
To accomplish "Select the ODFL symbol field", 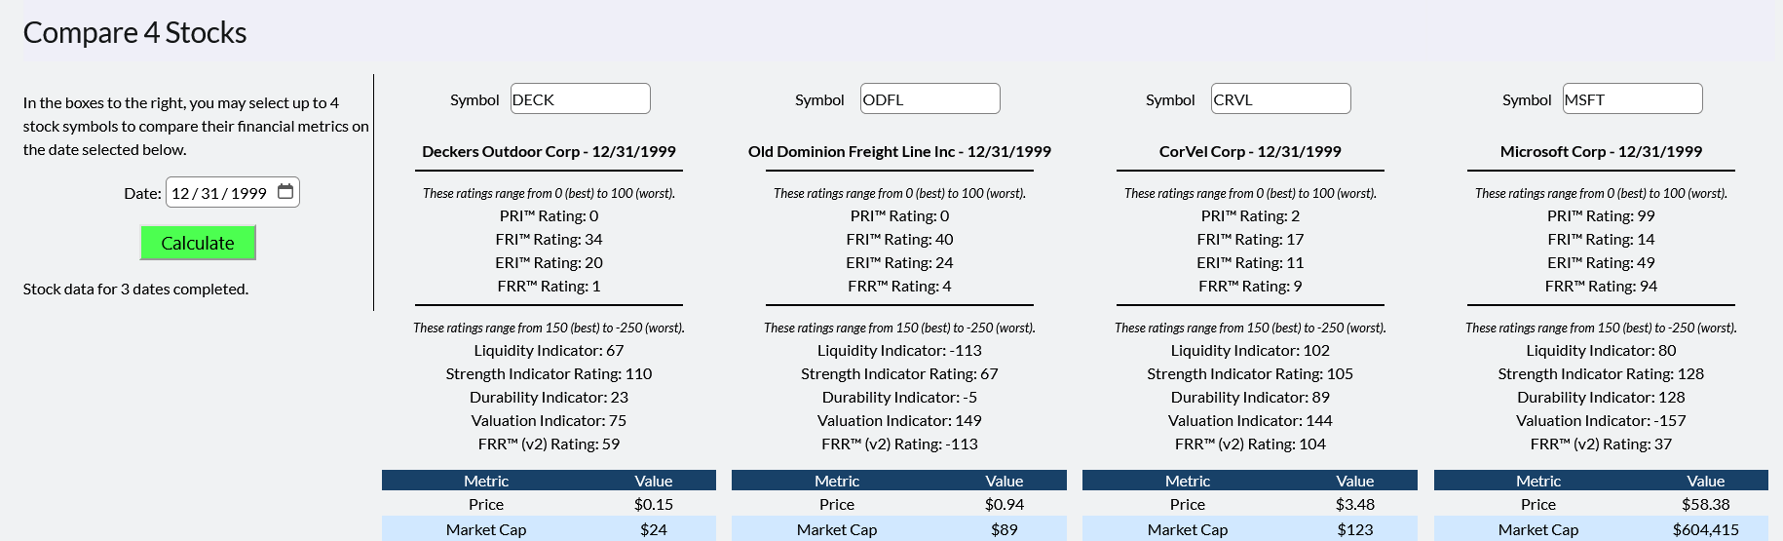I will [929, 99].
